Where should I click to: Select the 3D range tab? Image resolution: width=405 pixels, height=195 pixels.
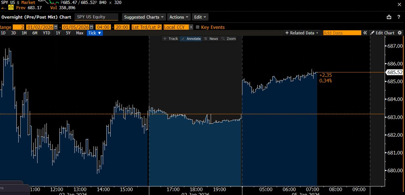click(13, 33)
